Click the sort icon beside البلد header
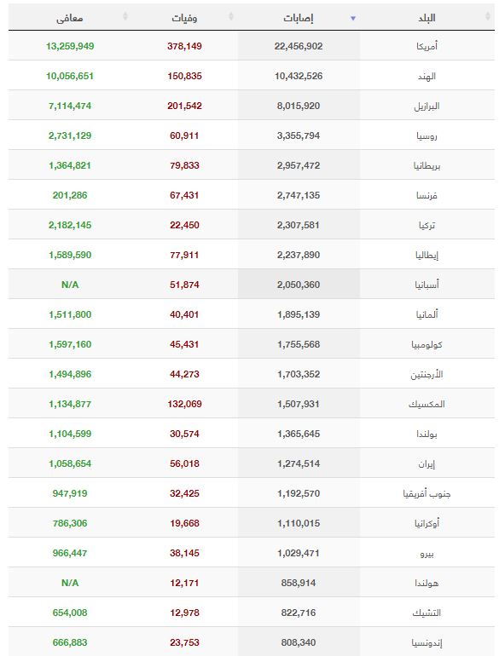 click(488, 16)
